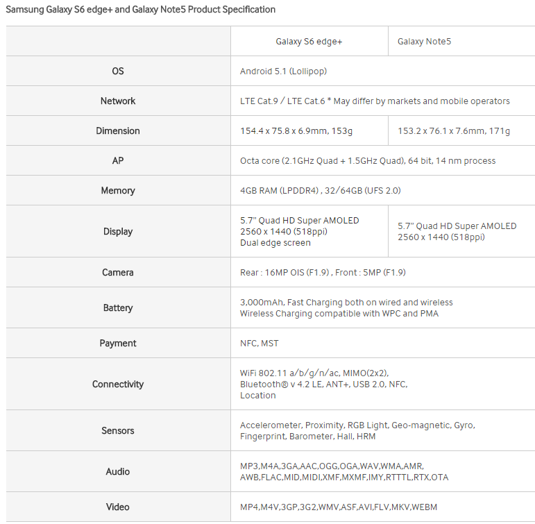This screenshot has width=535, height=524.
Task: Select the Galaxy Note5 column header
Action: click(424, 42)
